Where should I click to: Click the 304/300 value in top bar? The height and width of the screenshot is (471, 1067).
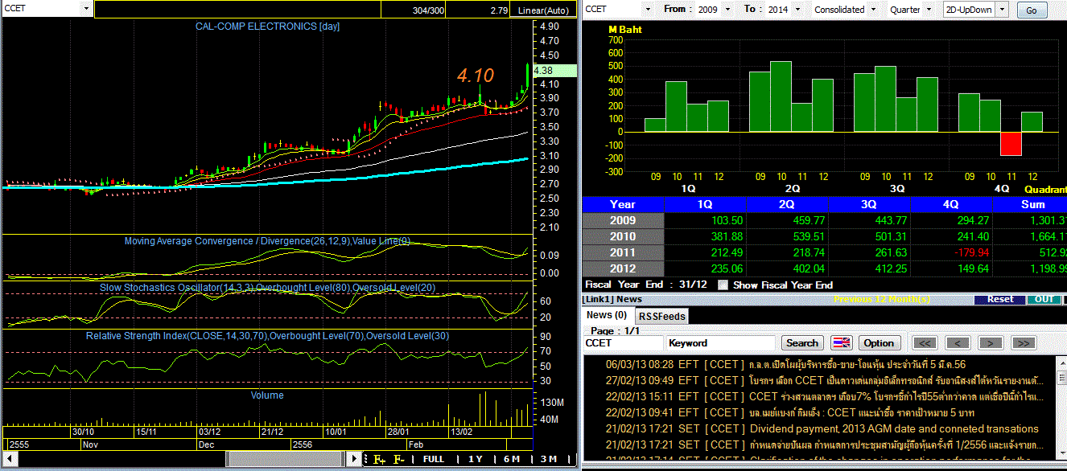(428, 10)
